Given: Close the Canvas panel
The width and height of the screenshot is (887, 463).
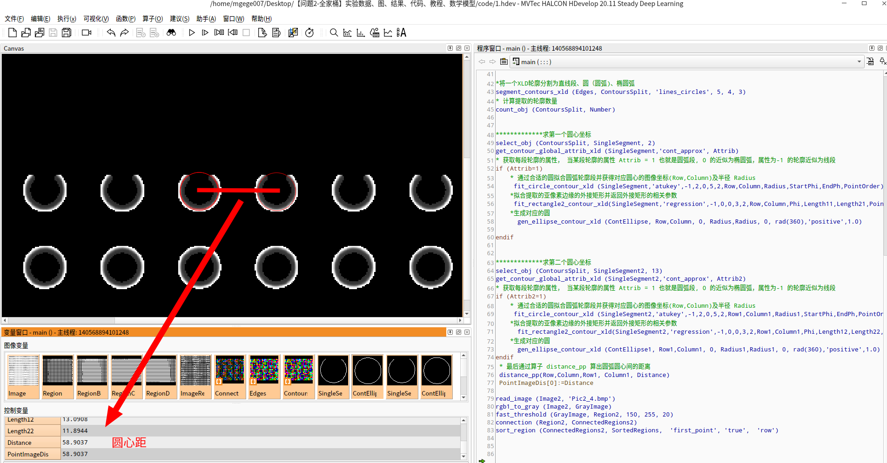Looking at the screenshot, I should [467, 48].
